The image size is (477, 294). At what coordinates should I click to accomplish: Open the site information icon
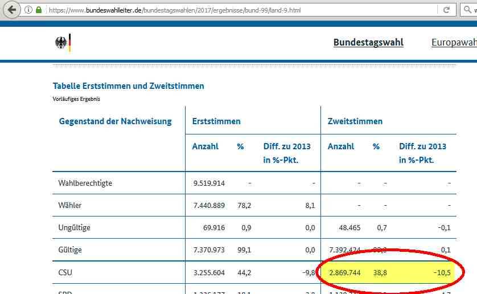click(28, 10)
